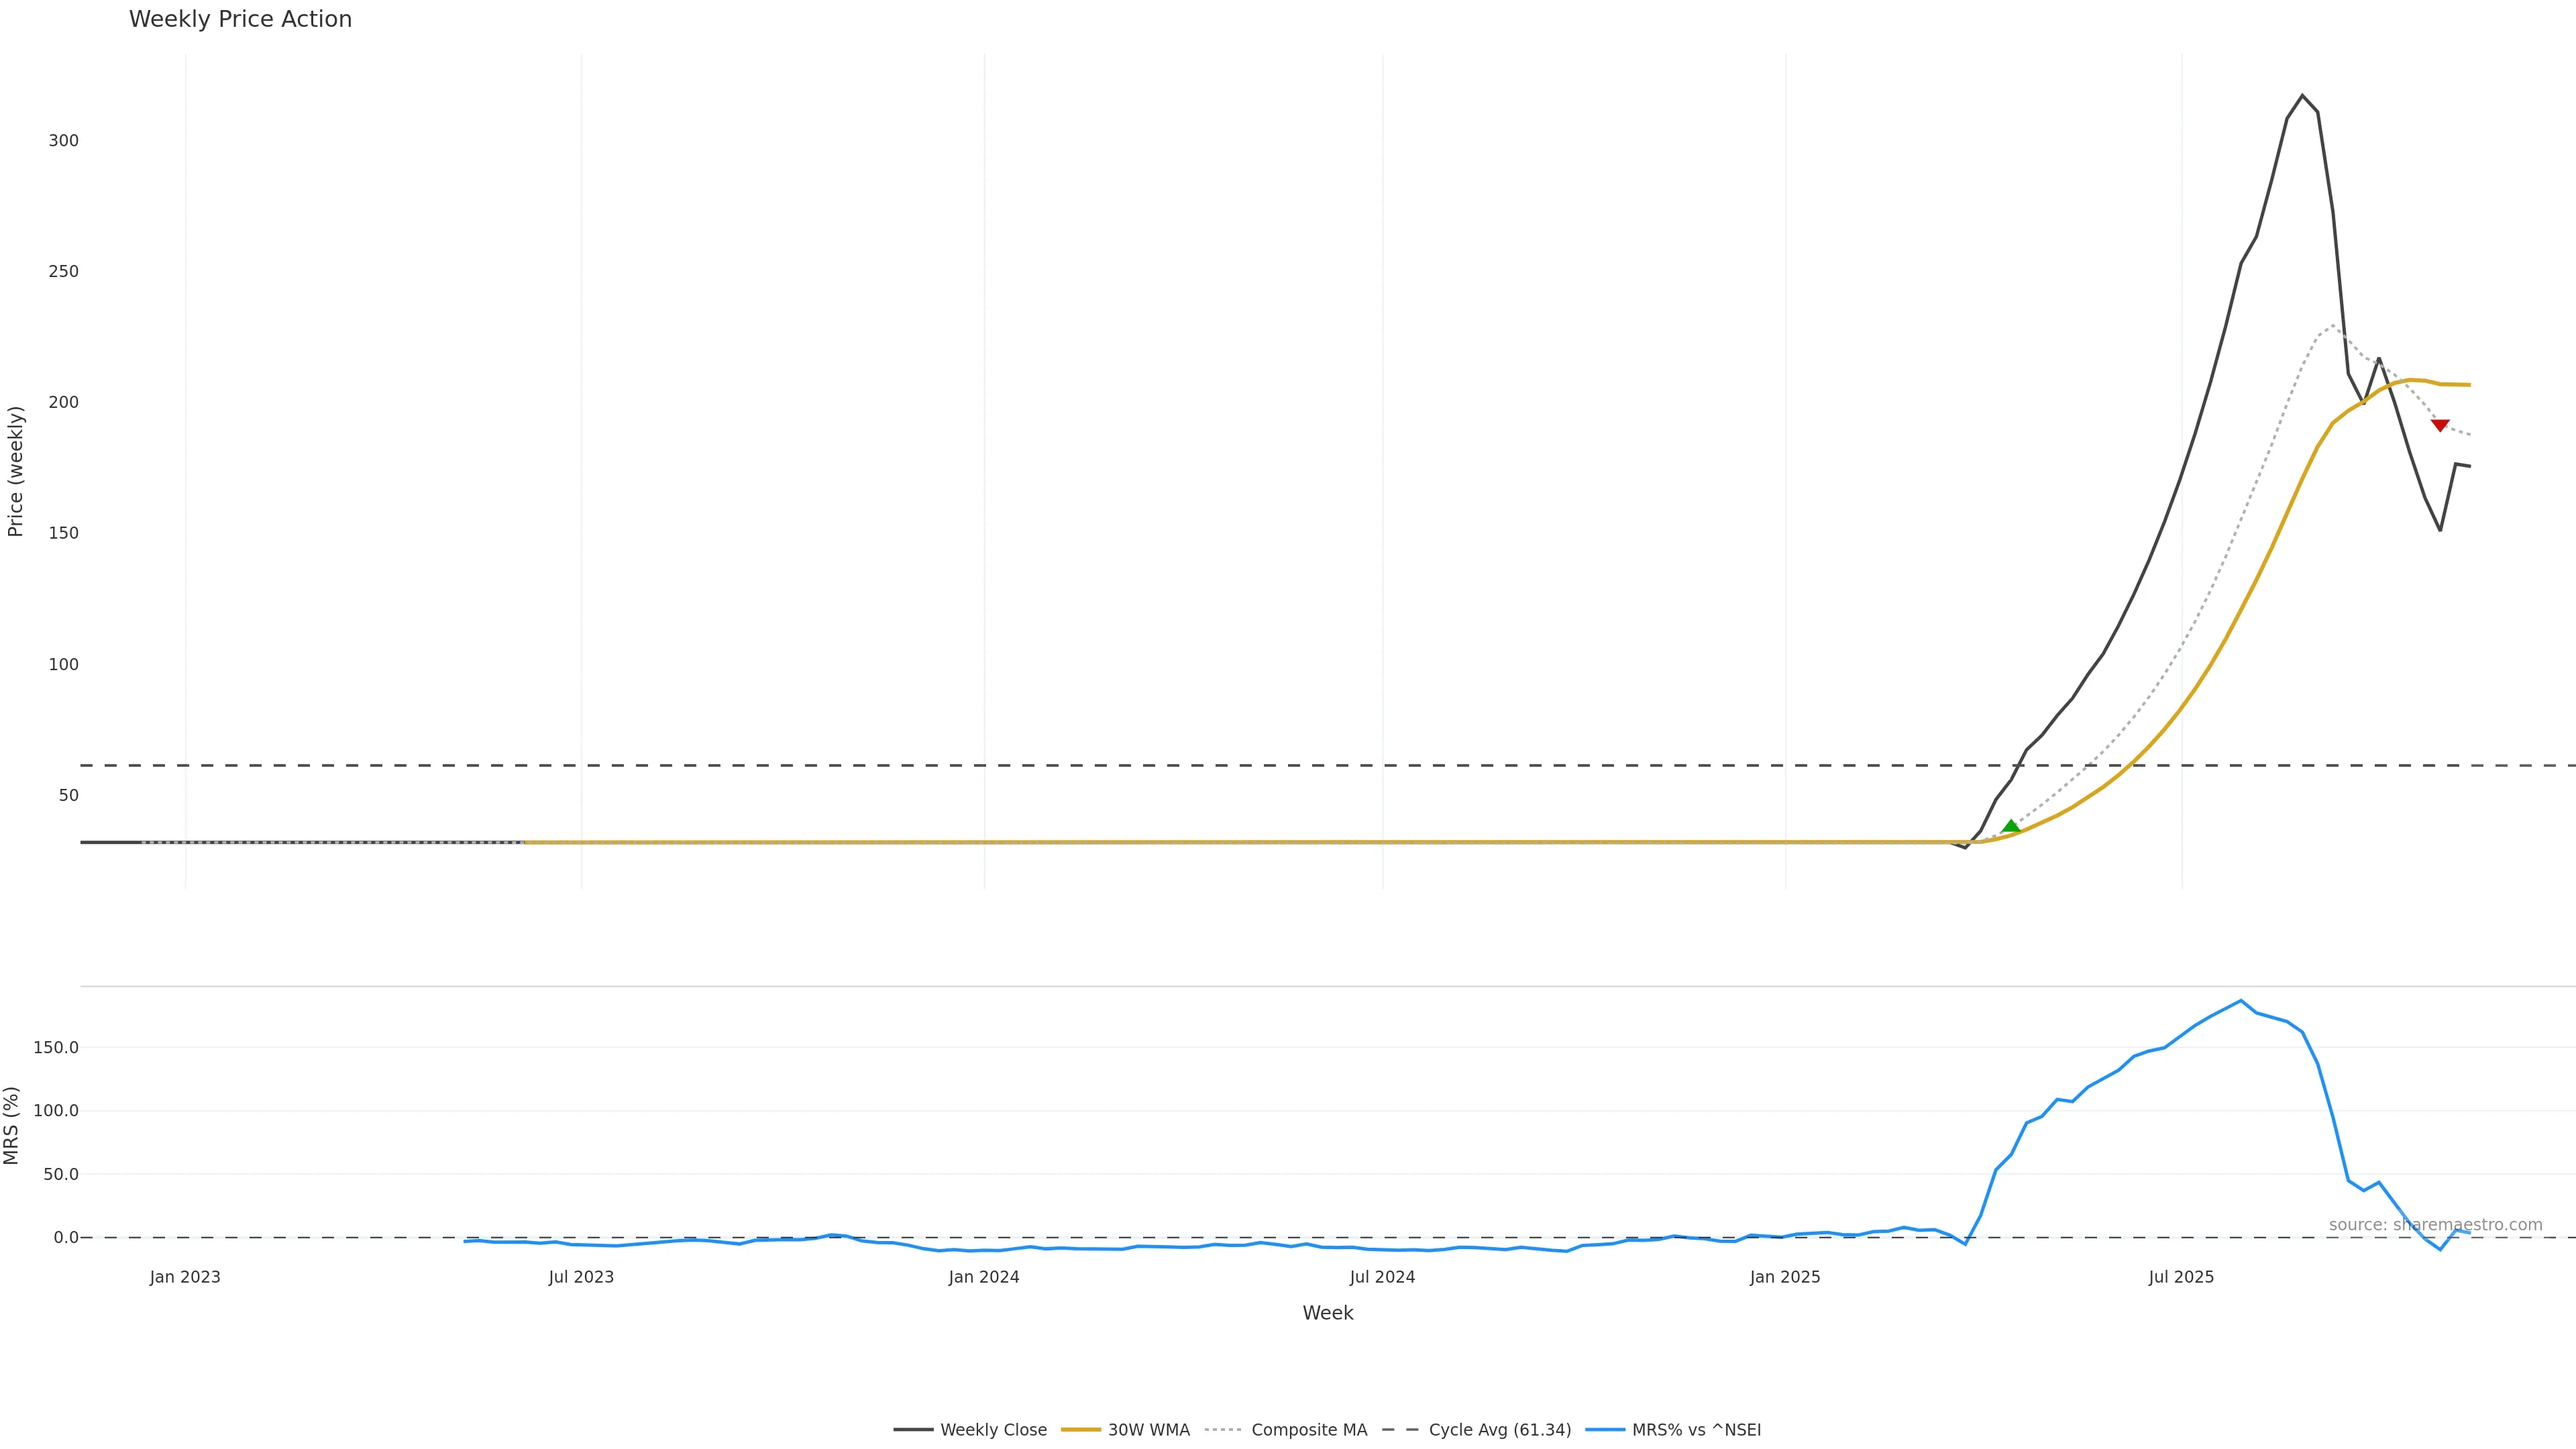Click the Jul 2024 x-axis tick label
The height and width of the screenshot is (1449, 2576).
point(1382,1277)
